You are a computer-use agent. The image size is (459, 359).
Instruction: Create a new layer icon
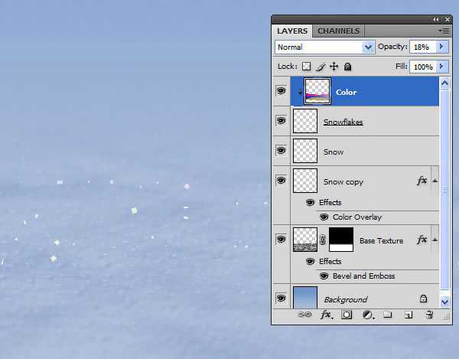pyautogui.click(x=409, y=315)
